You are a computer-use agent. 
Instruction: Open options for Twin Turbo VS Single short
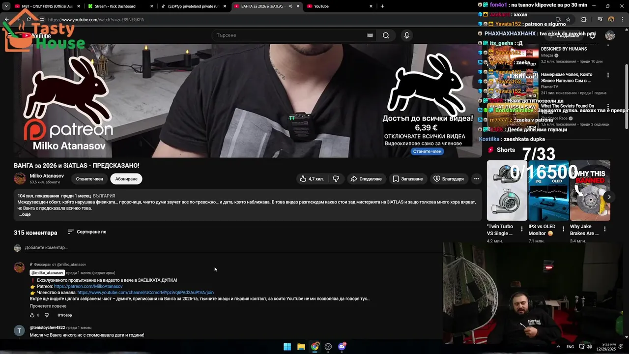(x=522, y=229)
